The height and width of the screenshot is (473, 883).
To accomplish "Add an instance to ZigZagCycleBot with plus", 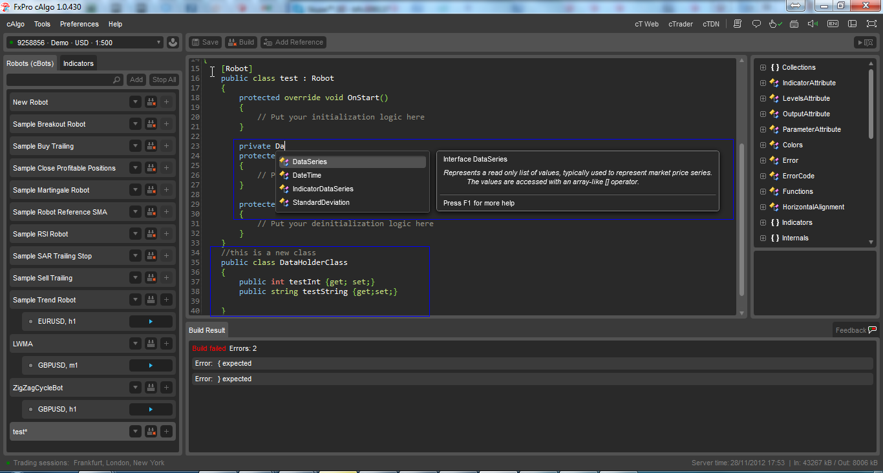I will (166, 388).
